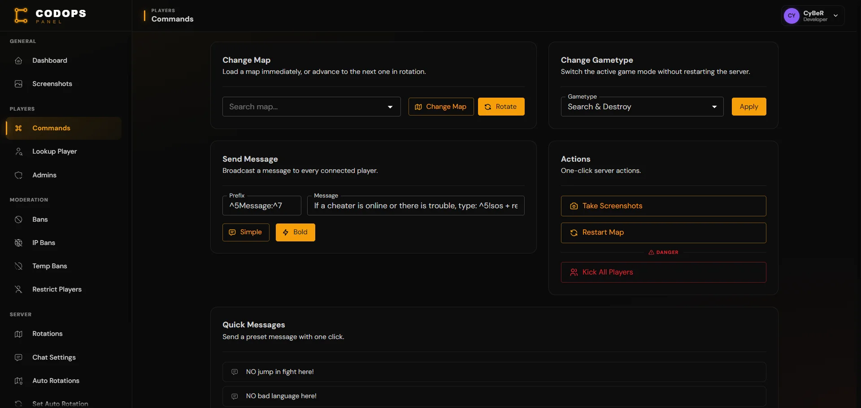
Task: Open the Lookup Player page
Action: [x=63, y=151]
